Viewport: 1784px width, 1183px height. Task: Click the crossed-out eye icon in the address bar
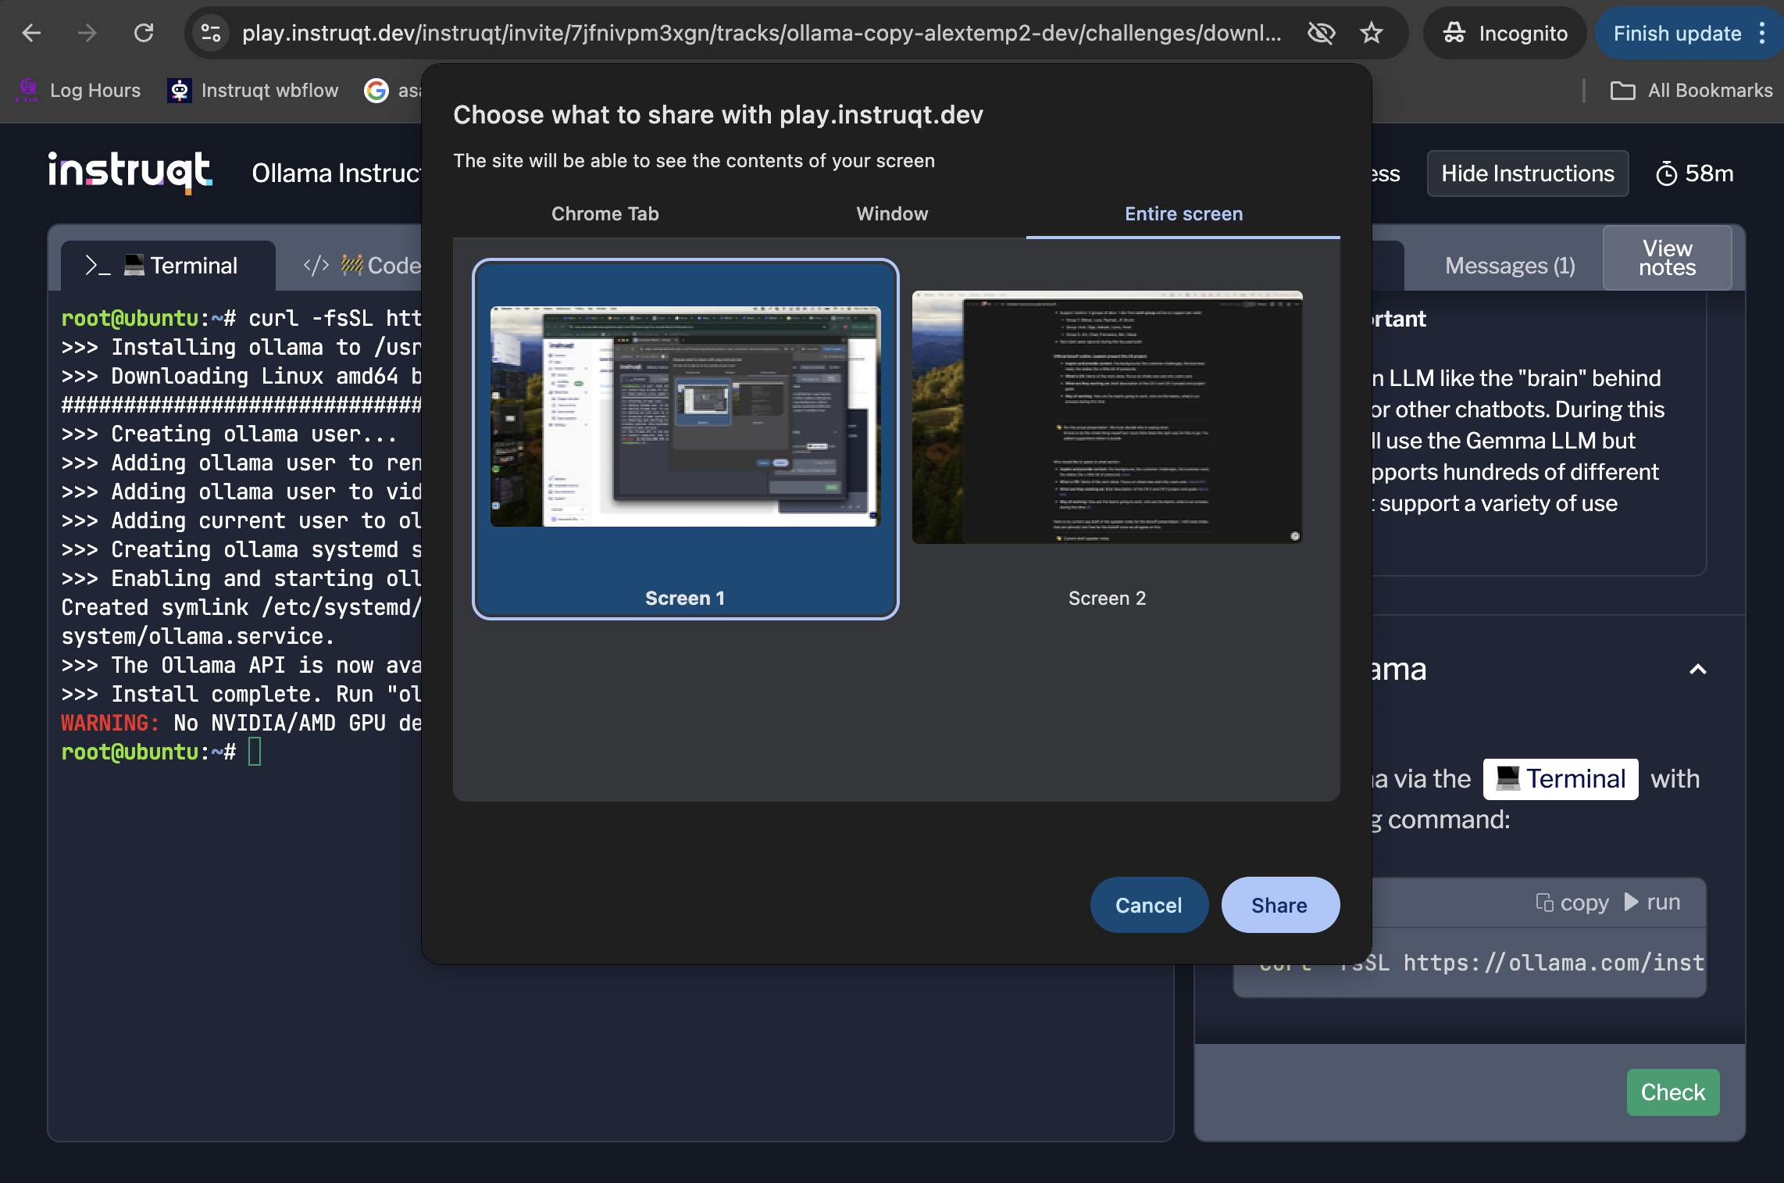(x=1321, y=33)
